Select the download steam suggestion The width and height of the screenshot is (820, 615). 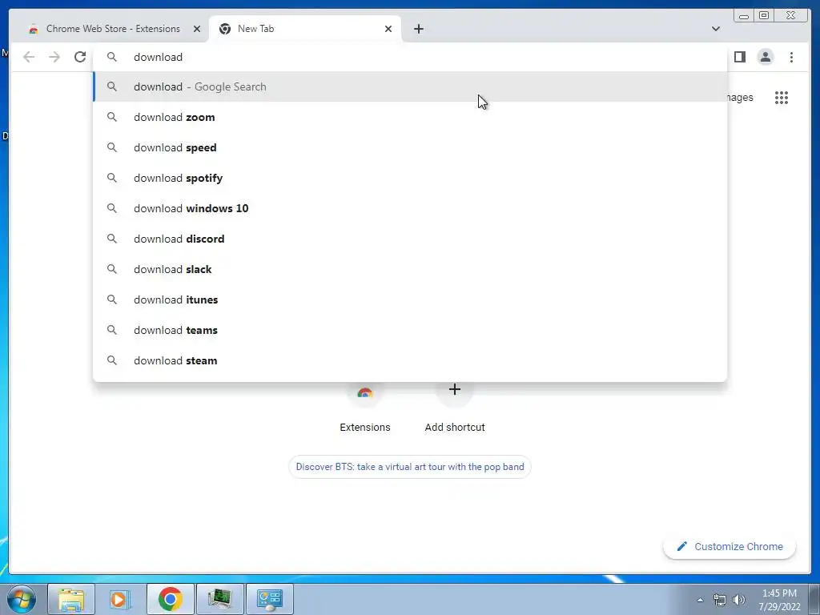(x=410, y=360)
